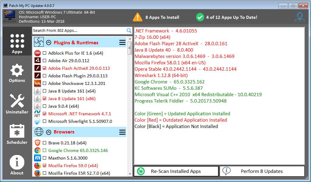This screenshot has height=182, width=311.
Task: Open Plugins & Runtimes hamburger menu
Action: [122, 42]
